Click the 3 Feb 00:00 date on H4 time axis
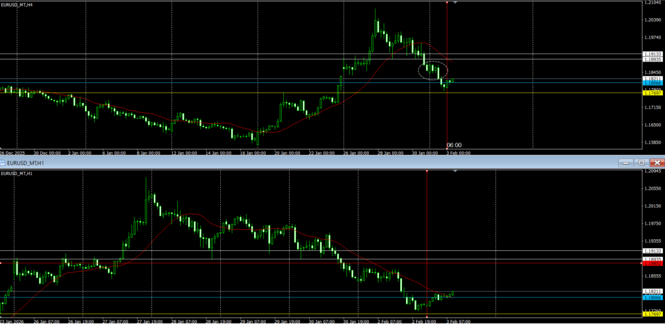 point(458,153)
